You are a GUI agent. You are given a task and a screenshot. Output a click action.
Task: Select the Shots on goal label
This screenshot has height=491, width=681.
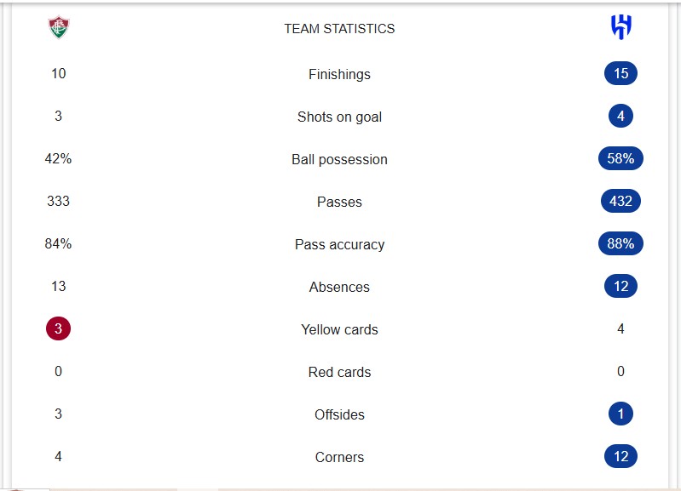point(339,117)
